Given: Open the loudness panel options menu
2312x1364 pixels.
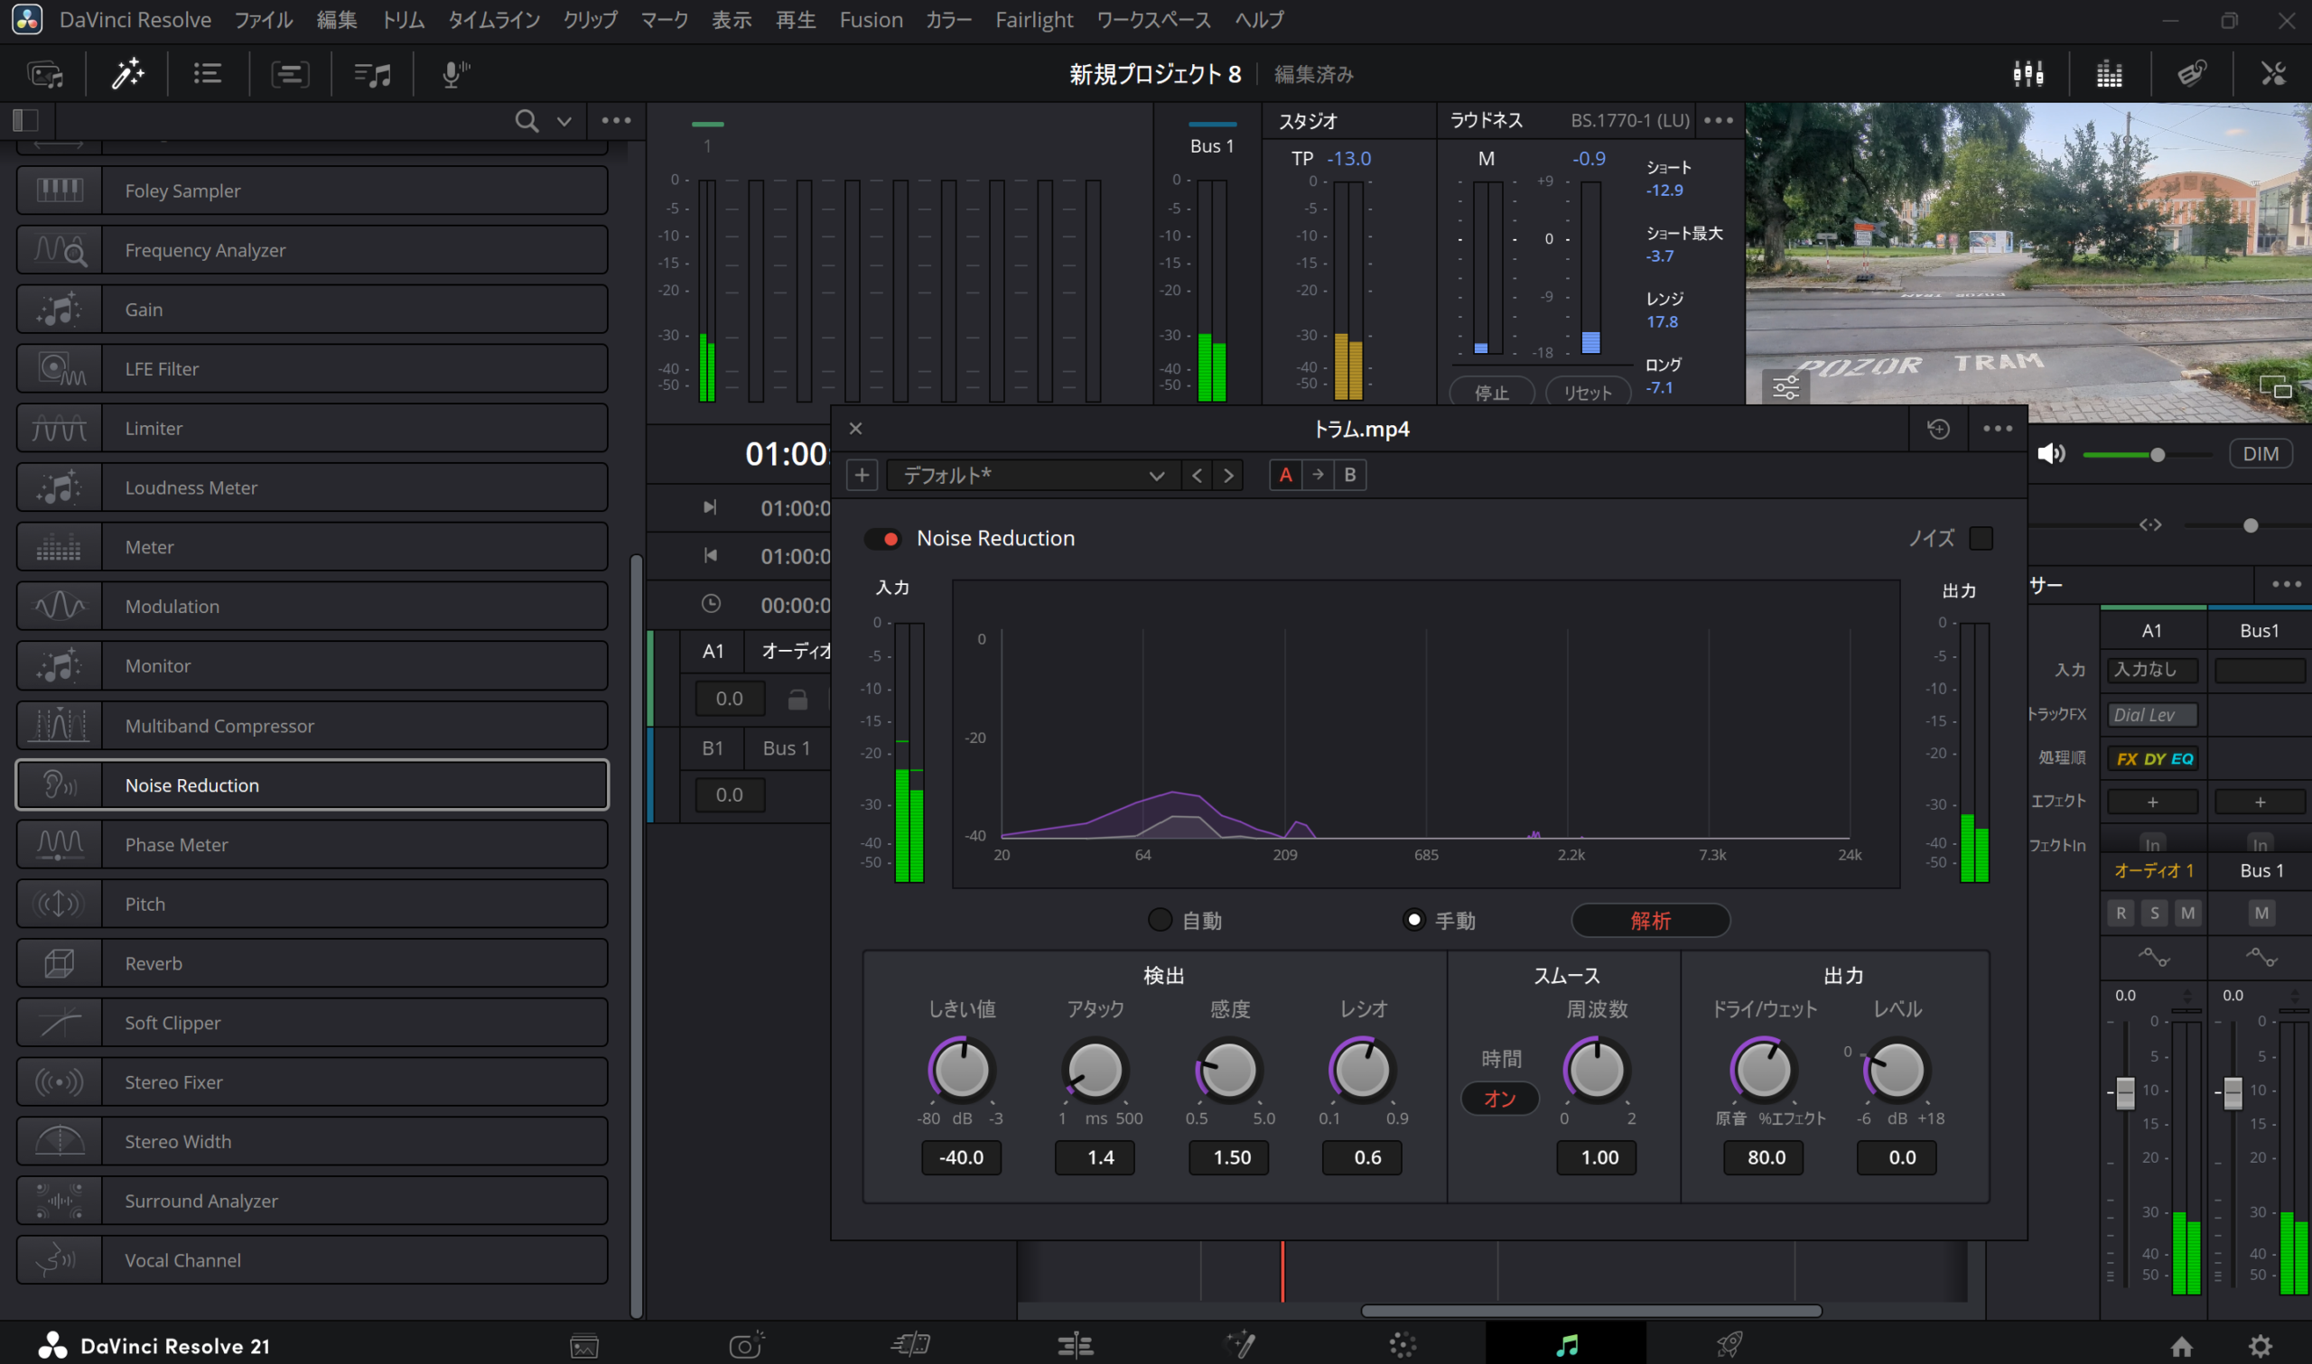Looking at the screenshot, I should tap(1717, 120).
